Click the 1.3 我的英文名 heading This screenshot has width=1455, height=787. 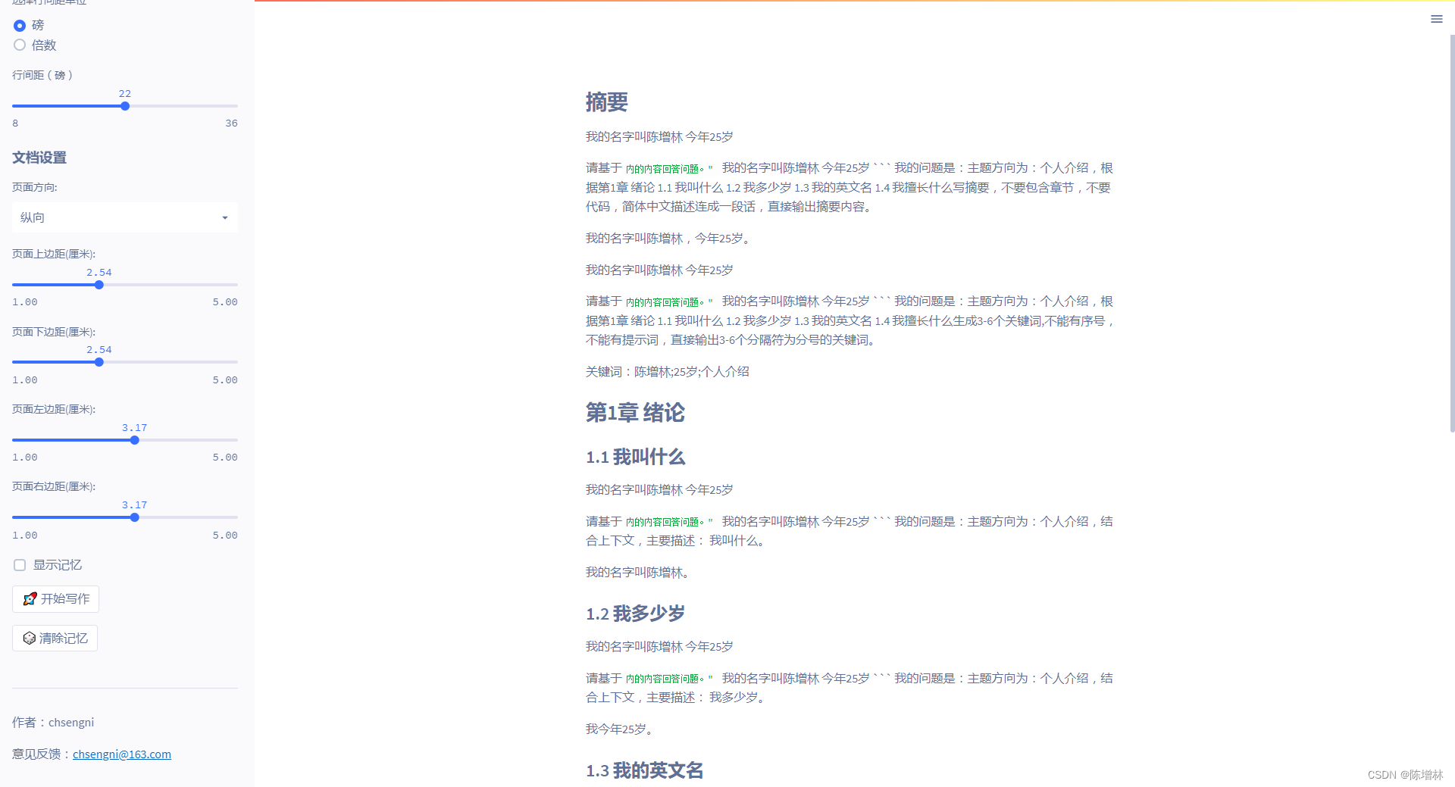tap(644, 771)
